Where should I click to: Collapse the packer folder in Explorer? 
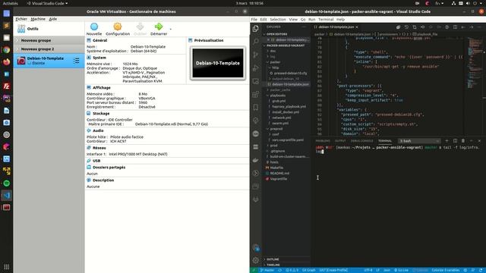tap(275, 62)
